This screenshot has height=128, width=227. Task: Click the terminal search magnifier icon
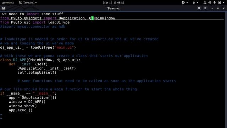coord(199,8)
